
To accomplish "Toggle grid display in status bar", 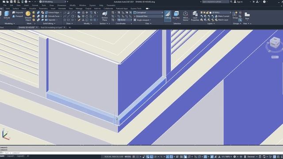I will 134,157.
